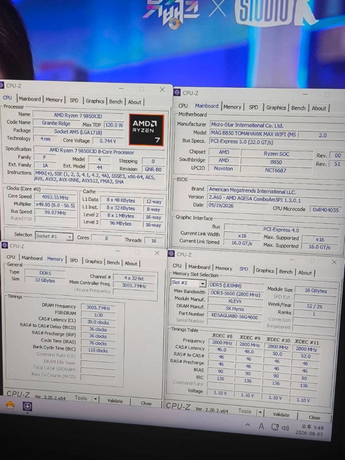Click Max Bandwidth DDR5-5600 (2800 MHz) field

236,294
